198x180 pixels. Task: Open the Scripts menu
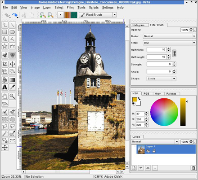tap(94, 8)
